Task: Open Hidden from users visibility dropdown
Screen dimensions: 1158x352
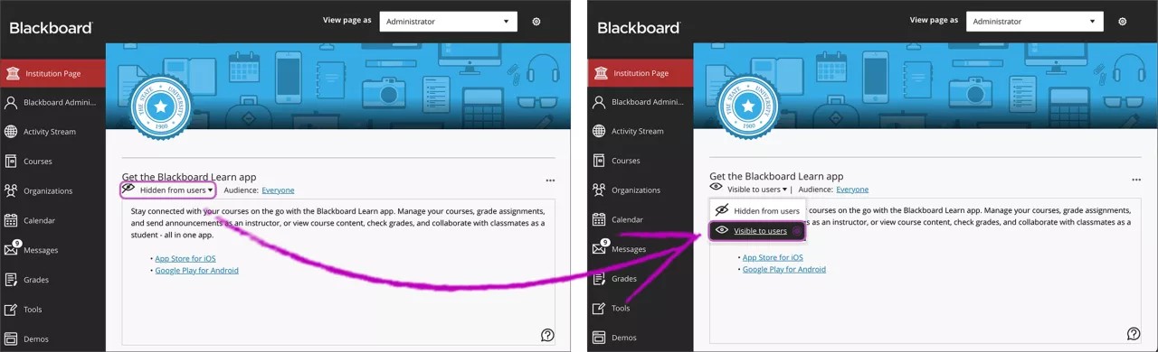Action: click(x=168, y=190)
